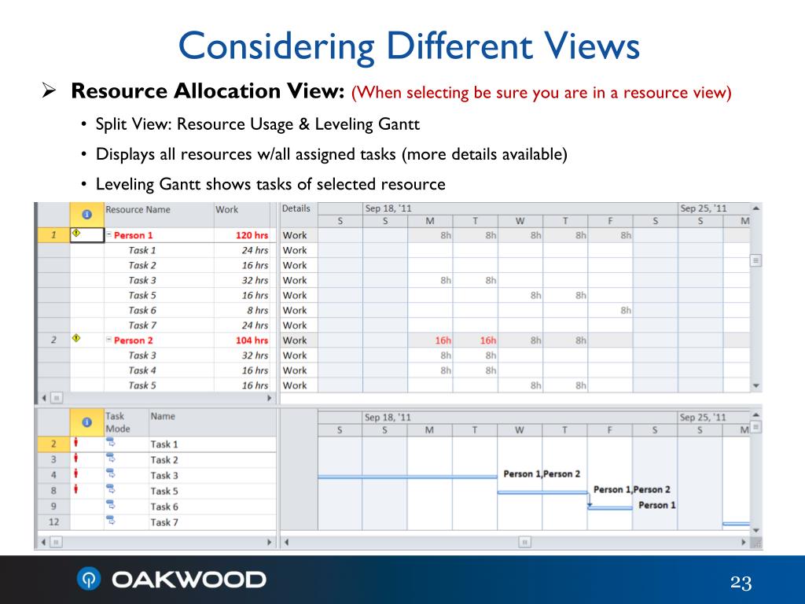Click the task mode icon for Task 7
This screenshot has height=604, width=805.
110,520
